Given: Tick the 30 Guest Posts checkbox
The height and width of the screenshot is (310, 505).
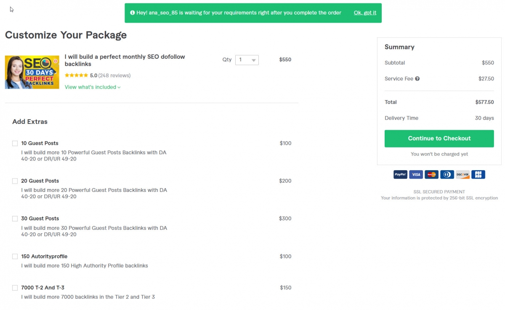Looking at the screenshot, I should pos(15,219).
